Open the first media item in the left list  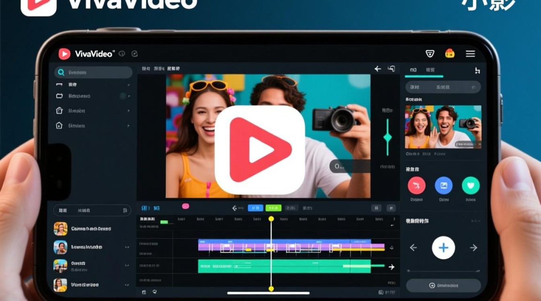point(92,229)
